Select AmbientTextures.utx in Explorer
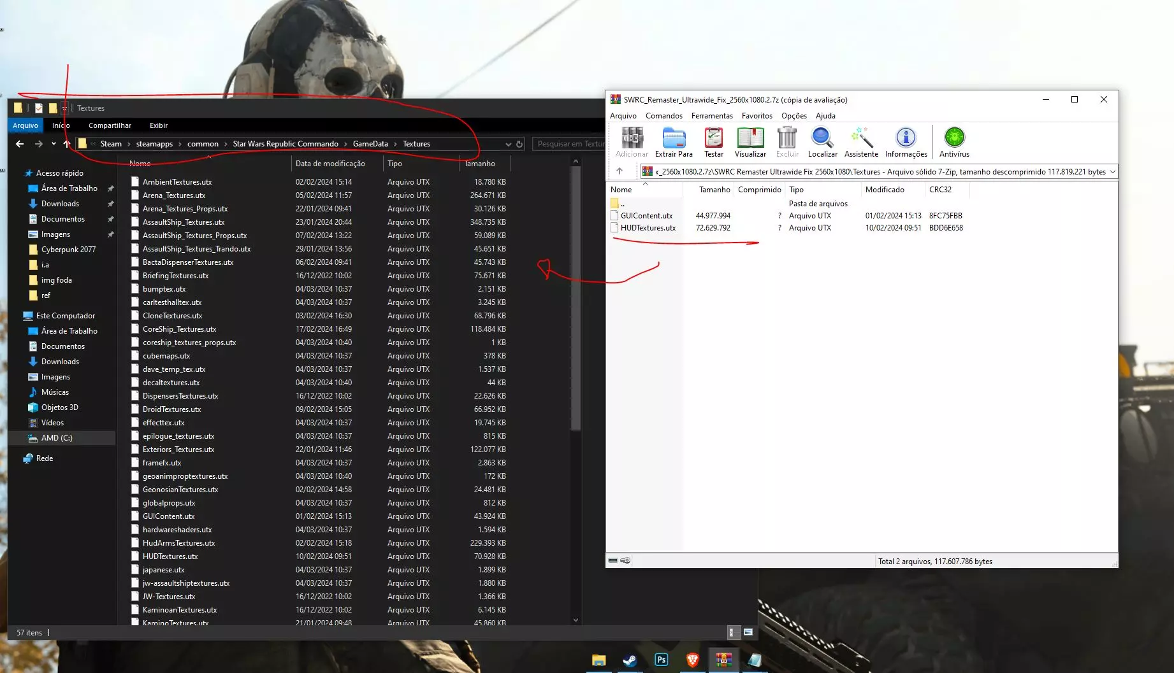The height and width of the screenshot is (673, 1174). tap(177, 182)
